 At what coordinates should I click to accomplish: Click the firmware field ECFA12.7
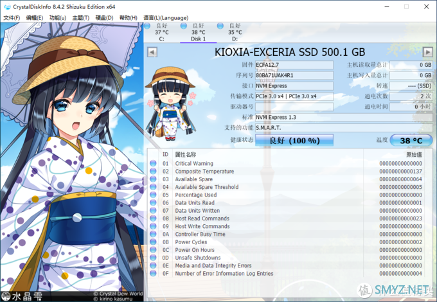pyautogui.click(x=294, y=65)
